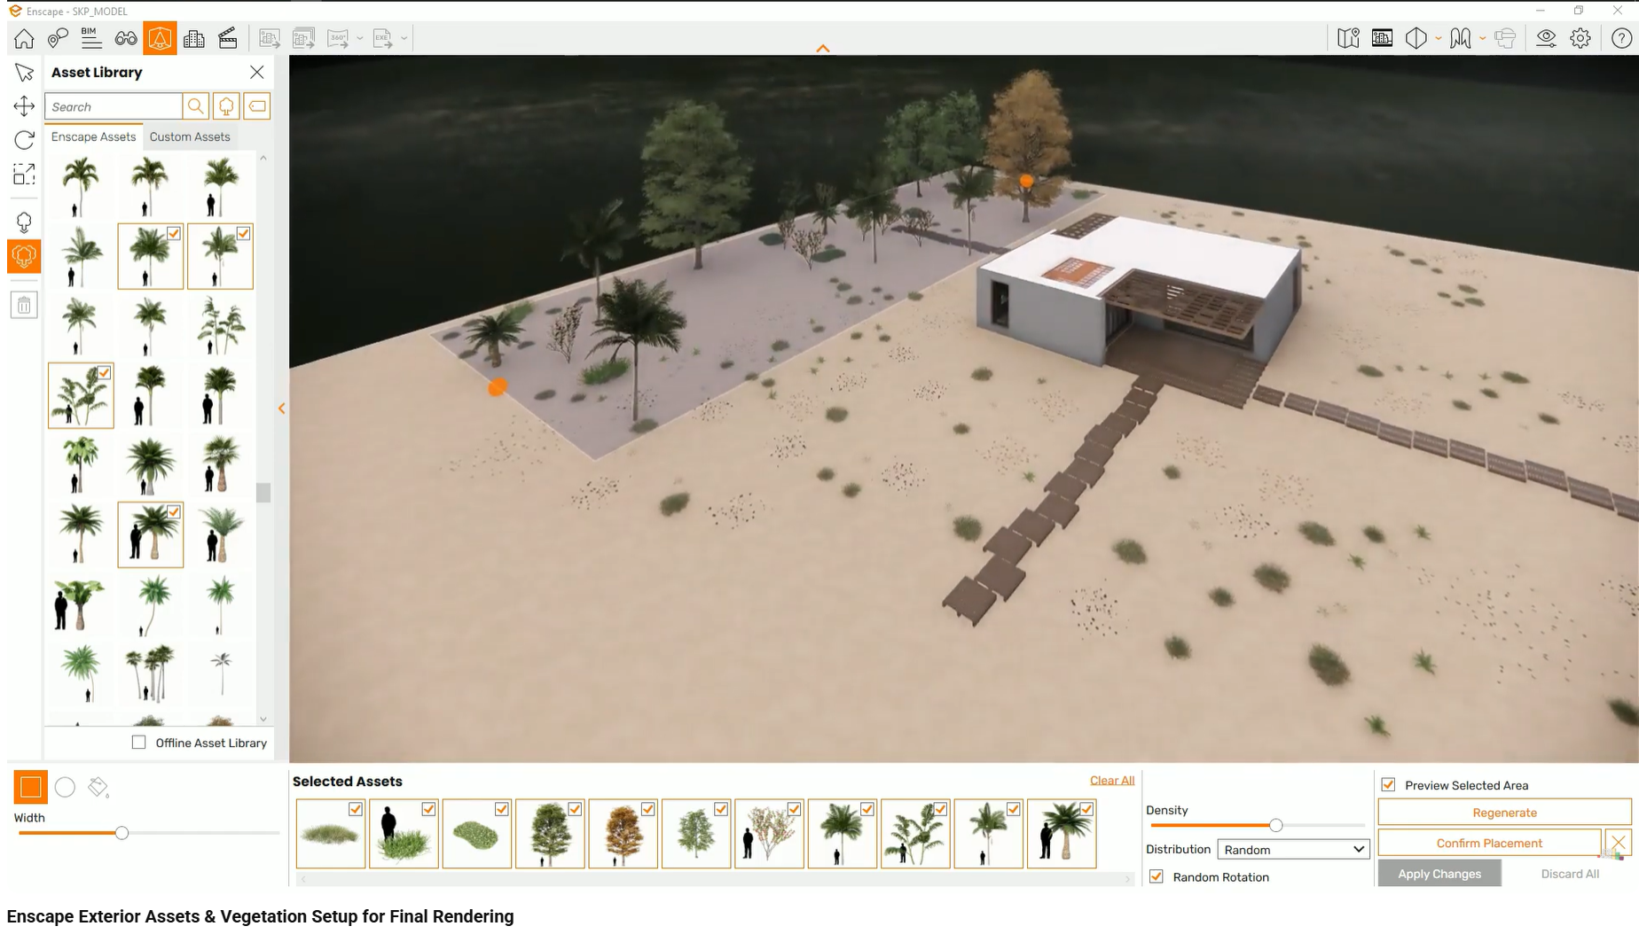Click the Regenerate button
The image size is (1639, 934).
[1503, 812]
